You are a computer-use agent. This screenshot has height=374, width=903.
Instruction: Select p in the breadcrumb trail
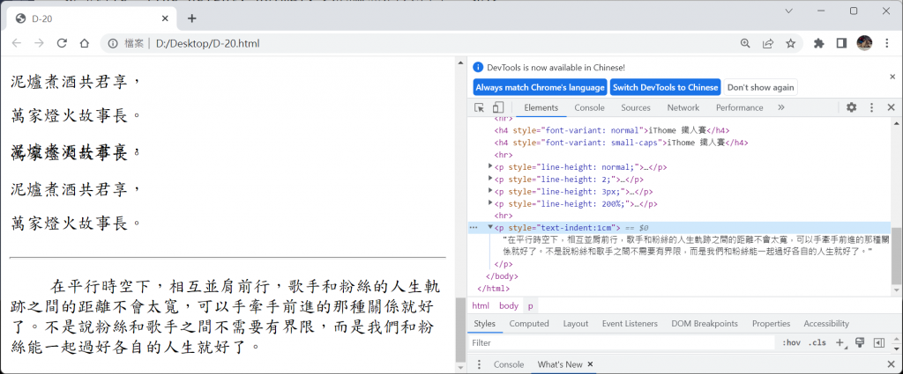click(530, 305)
